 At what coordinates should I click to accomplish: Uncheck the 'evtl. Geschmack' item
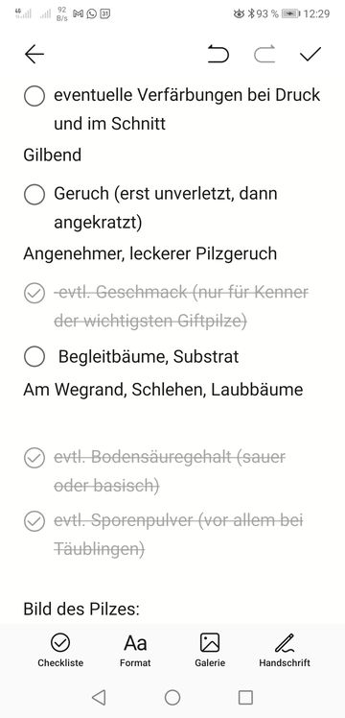(34, 294)
